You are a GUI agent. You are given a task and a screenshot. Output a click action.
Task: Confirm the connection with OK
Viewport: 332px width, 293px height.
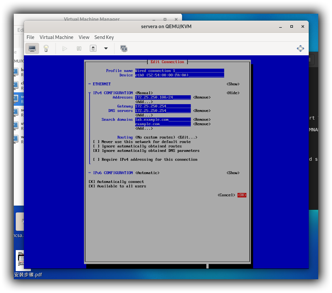(242, 195)
